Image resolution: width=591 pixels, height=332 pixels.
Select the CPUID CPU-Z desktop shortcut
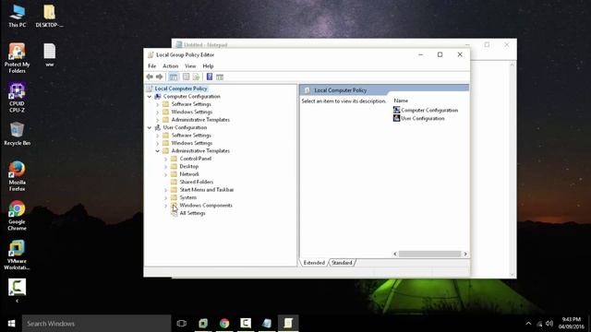17,98
